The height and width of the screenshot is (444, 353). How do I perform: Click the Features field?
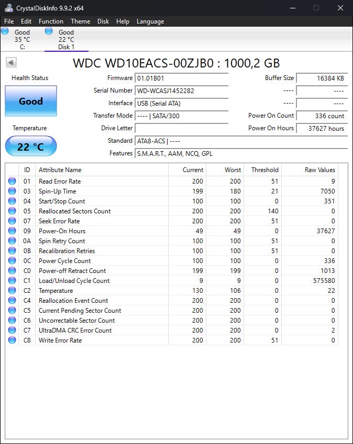241,153
